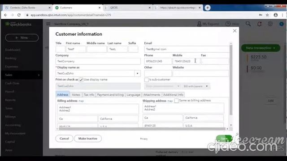Open the QuickBooks search magnifier
This screenshot has width=287, height=161.
click(x=248, y=24)
